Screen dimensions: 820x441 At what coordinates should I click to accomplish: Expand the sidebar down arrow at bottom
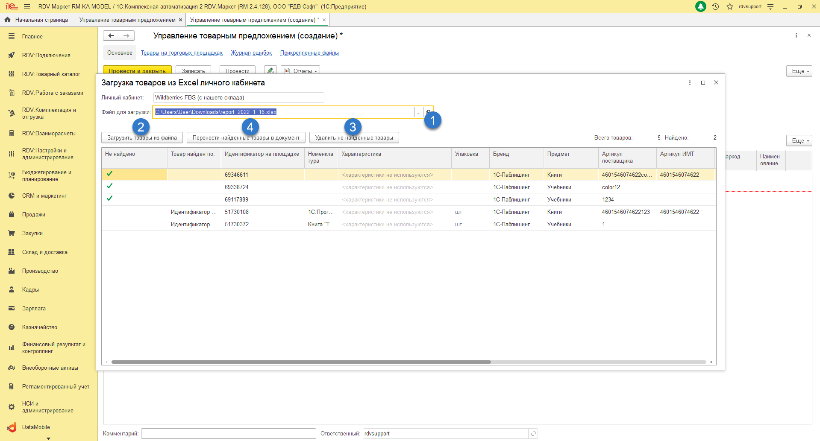[48, 438]
